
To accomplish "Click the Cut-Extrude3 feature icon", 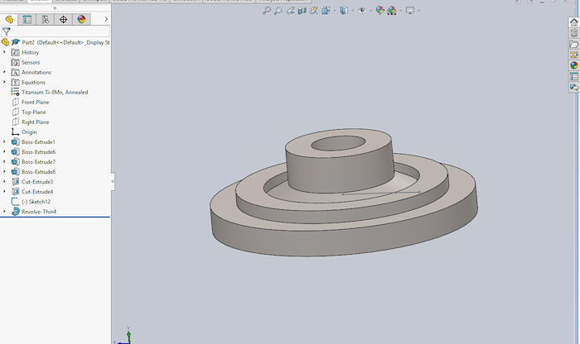I will [15, 182].
